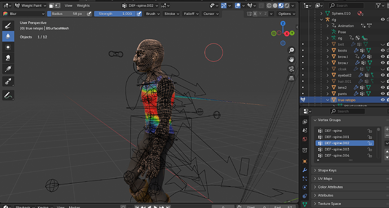
Task: Open DEF-spine.002 vertex group selector
Action: coord(140,6)
